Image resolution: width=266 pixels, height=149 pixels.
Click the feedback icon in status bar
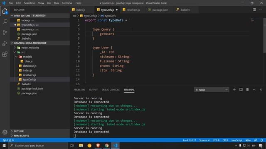click(x=255, y=140)
